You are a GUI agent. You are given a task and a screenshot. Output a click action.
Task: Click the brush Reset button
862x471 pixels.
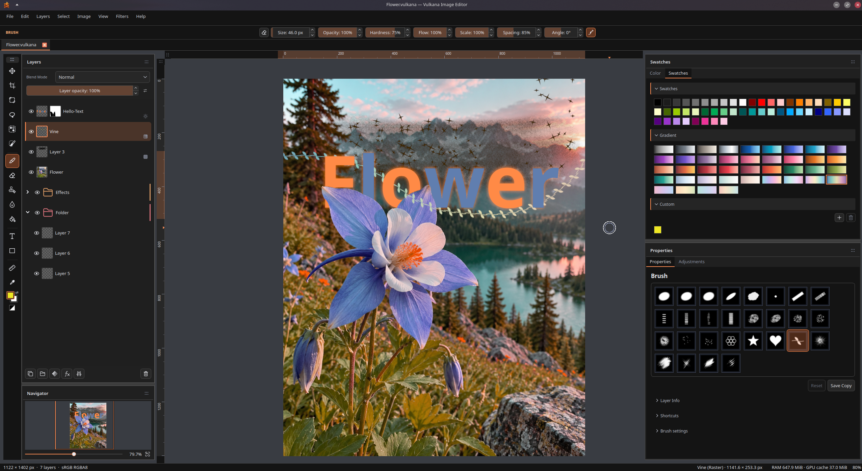[x=816, y=386]
